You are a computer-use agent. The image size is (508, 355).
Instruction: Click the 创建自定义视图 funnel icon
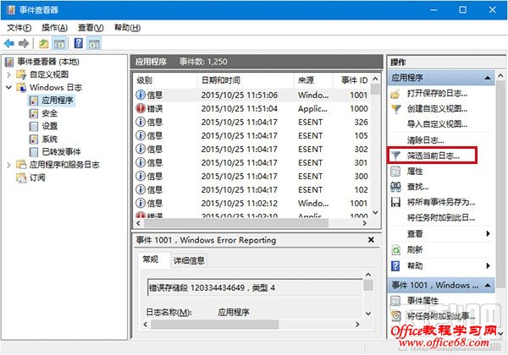coord(396,109)
